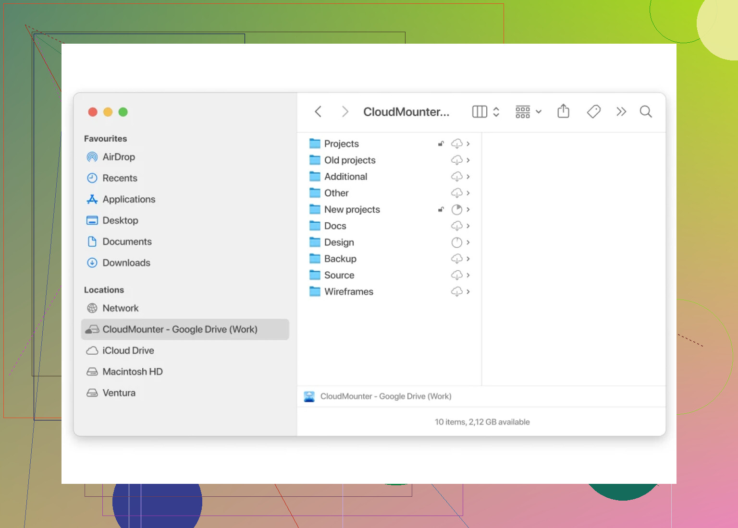This screenshot has width=738, height=528.
Task: Click lock icon on New projects row
Action: 441,209
